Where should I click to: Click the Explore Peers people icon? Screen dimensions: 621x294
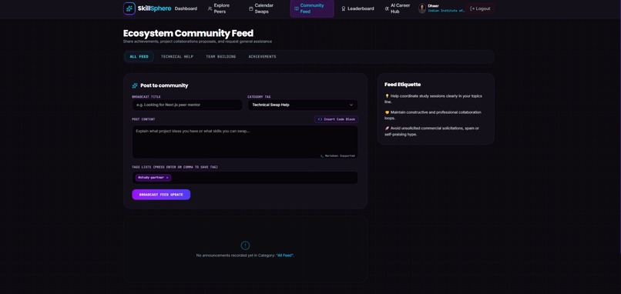210,8
